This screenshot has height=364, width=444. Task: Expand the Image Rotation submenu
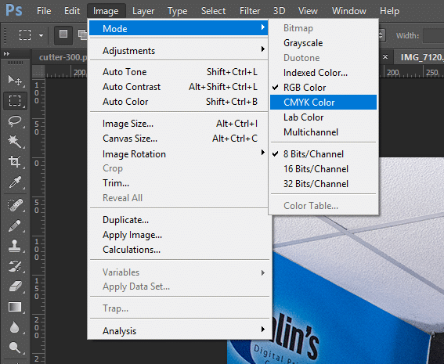coord(179,153)
